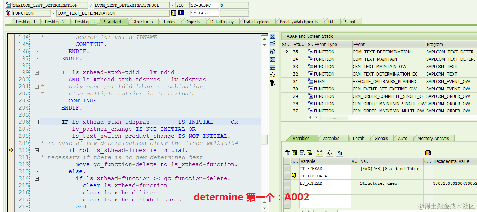Click the code editor scroll up arrow
The width and height of the screenshot is (477, 212).
[x=264, y=38]
